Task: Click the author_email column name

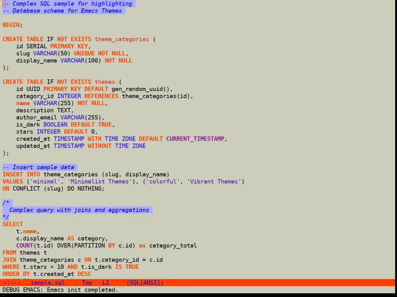Action: (x=37, y=118)
